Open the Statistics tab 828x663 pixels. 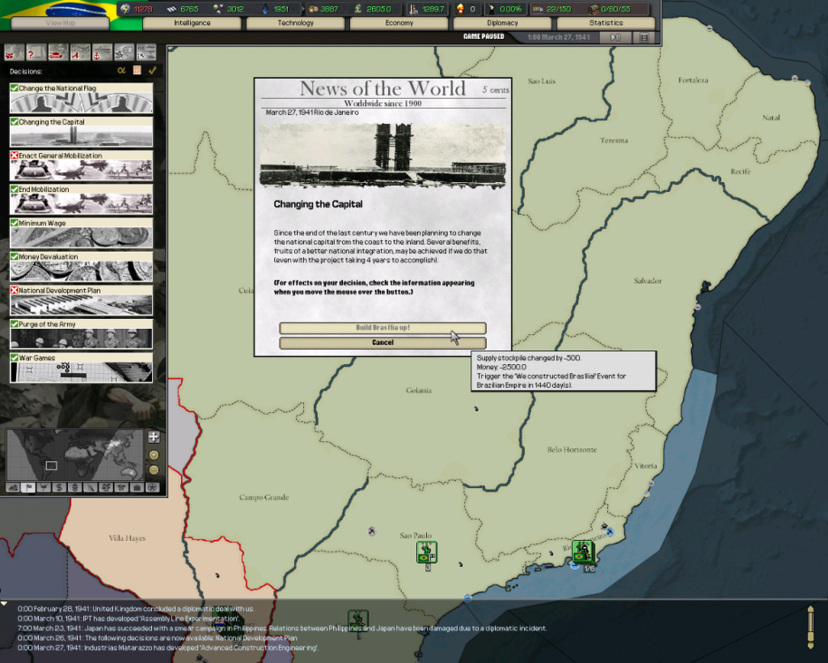pos(605,23)
